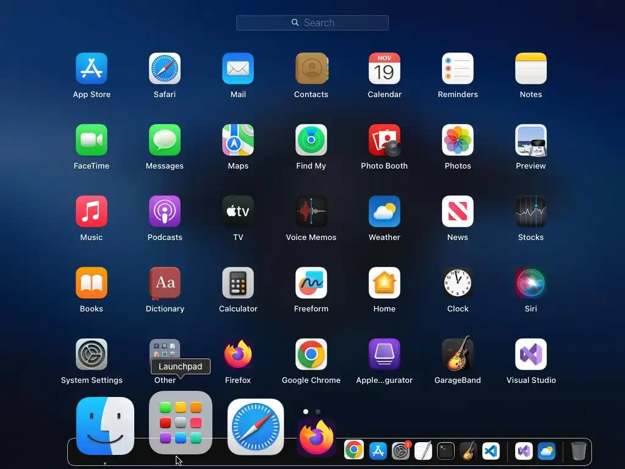Start FaceTime
The image size is (625, 469).
(x=92, y=140)
